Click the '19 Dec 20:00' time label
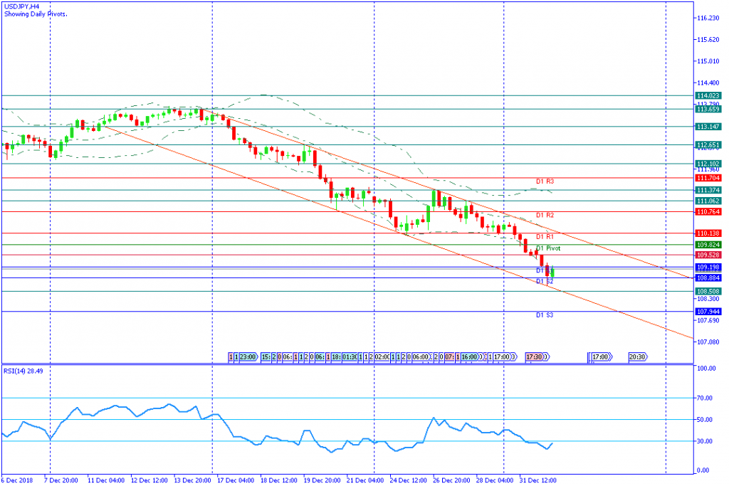This screenshot has width=729, height=486. [x=322, y=480]
